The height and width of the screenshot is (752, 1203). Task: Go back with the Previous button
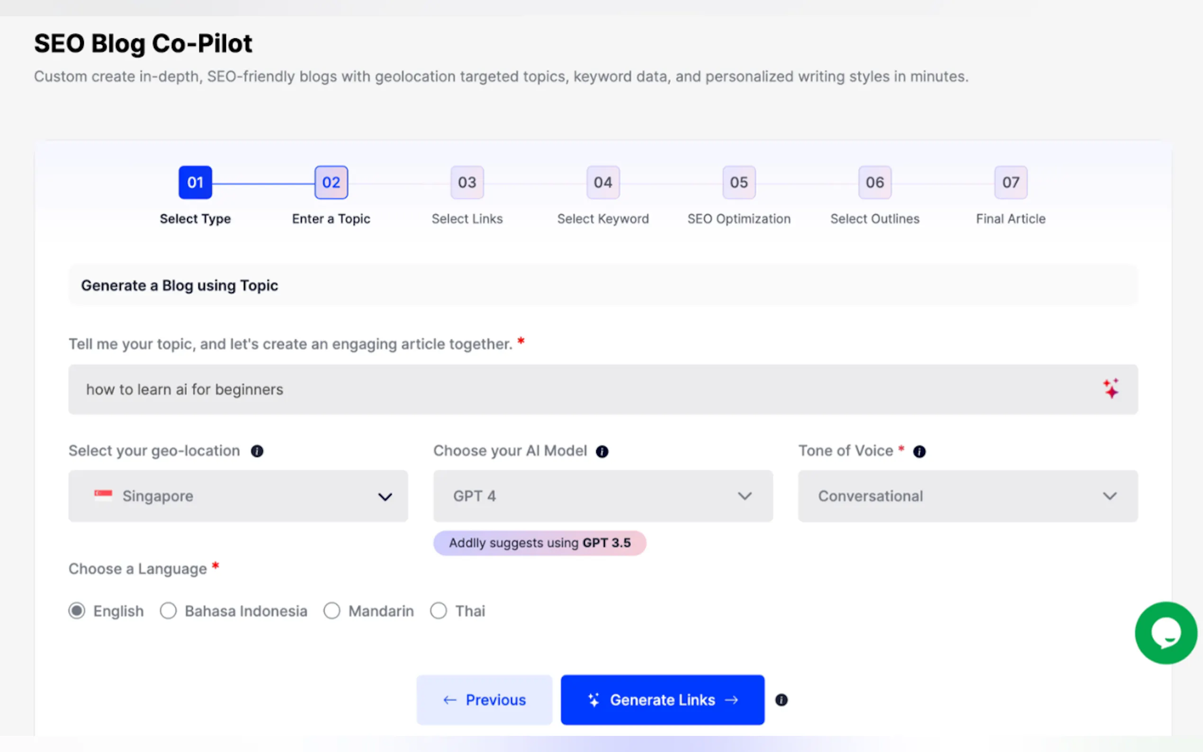[x=485, y=700]
